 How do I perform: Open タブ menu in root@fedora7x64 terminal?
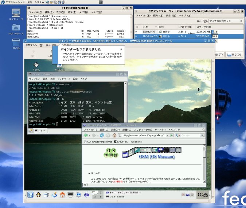tap(83, 12)
